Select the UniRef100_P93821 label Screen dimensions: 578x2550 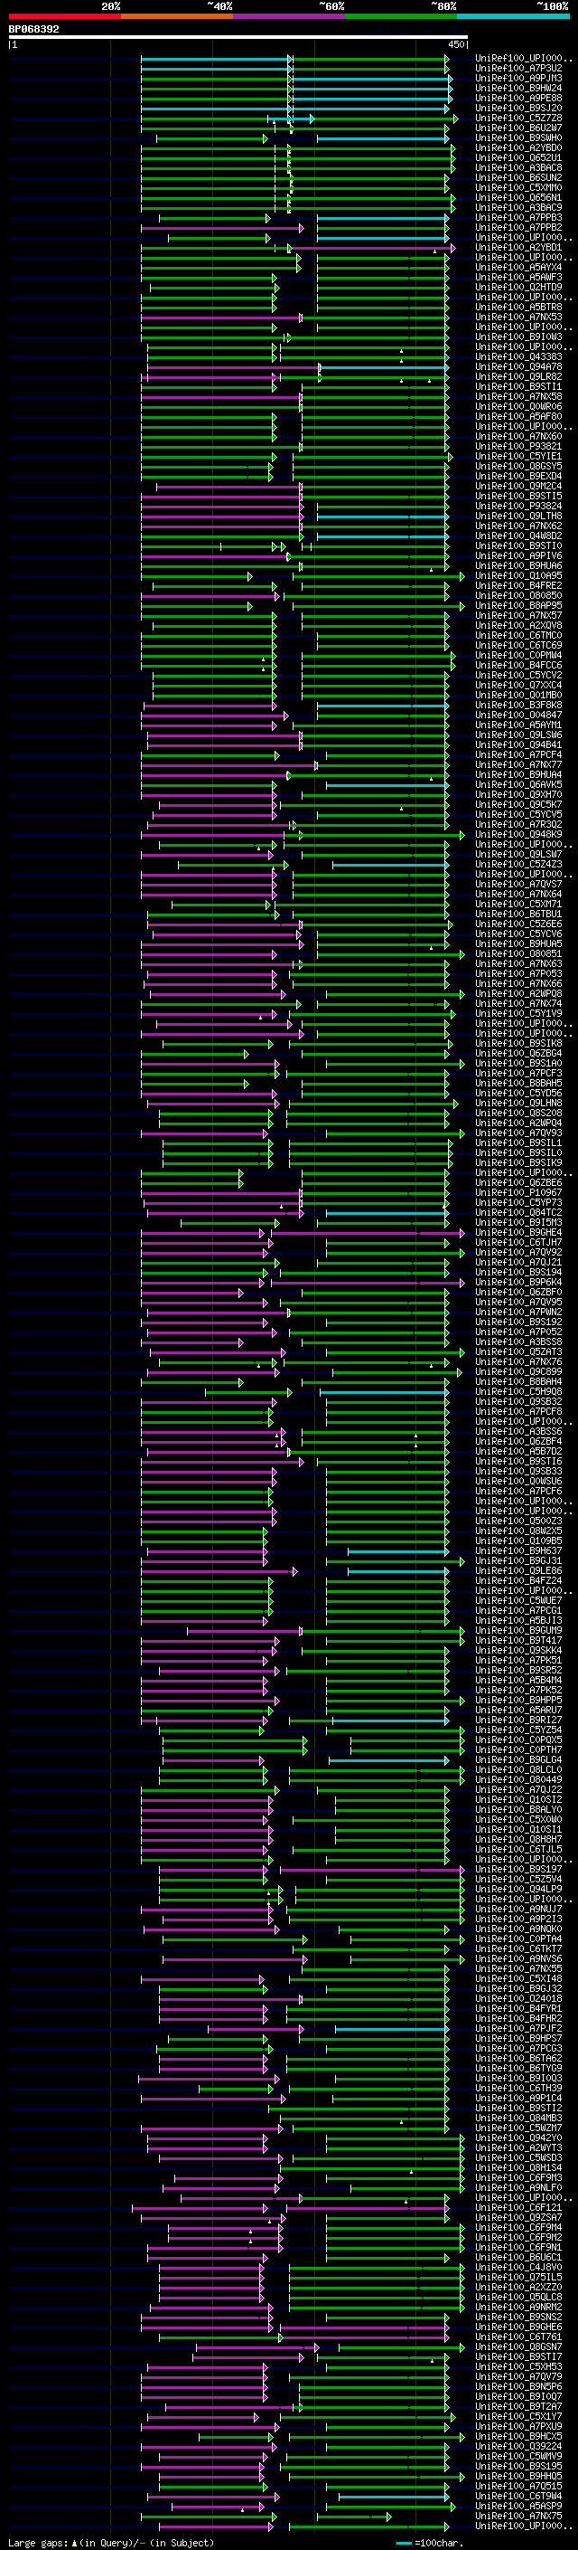(x=518, y=447)
